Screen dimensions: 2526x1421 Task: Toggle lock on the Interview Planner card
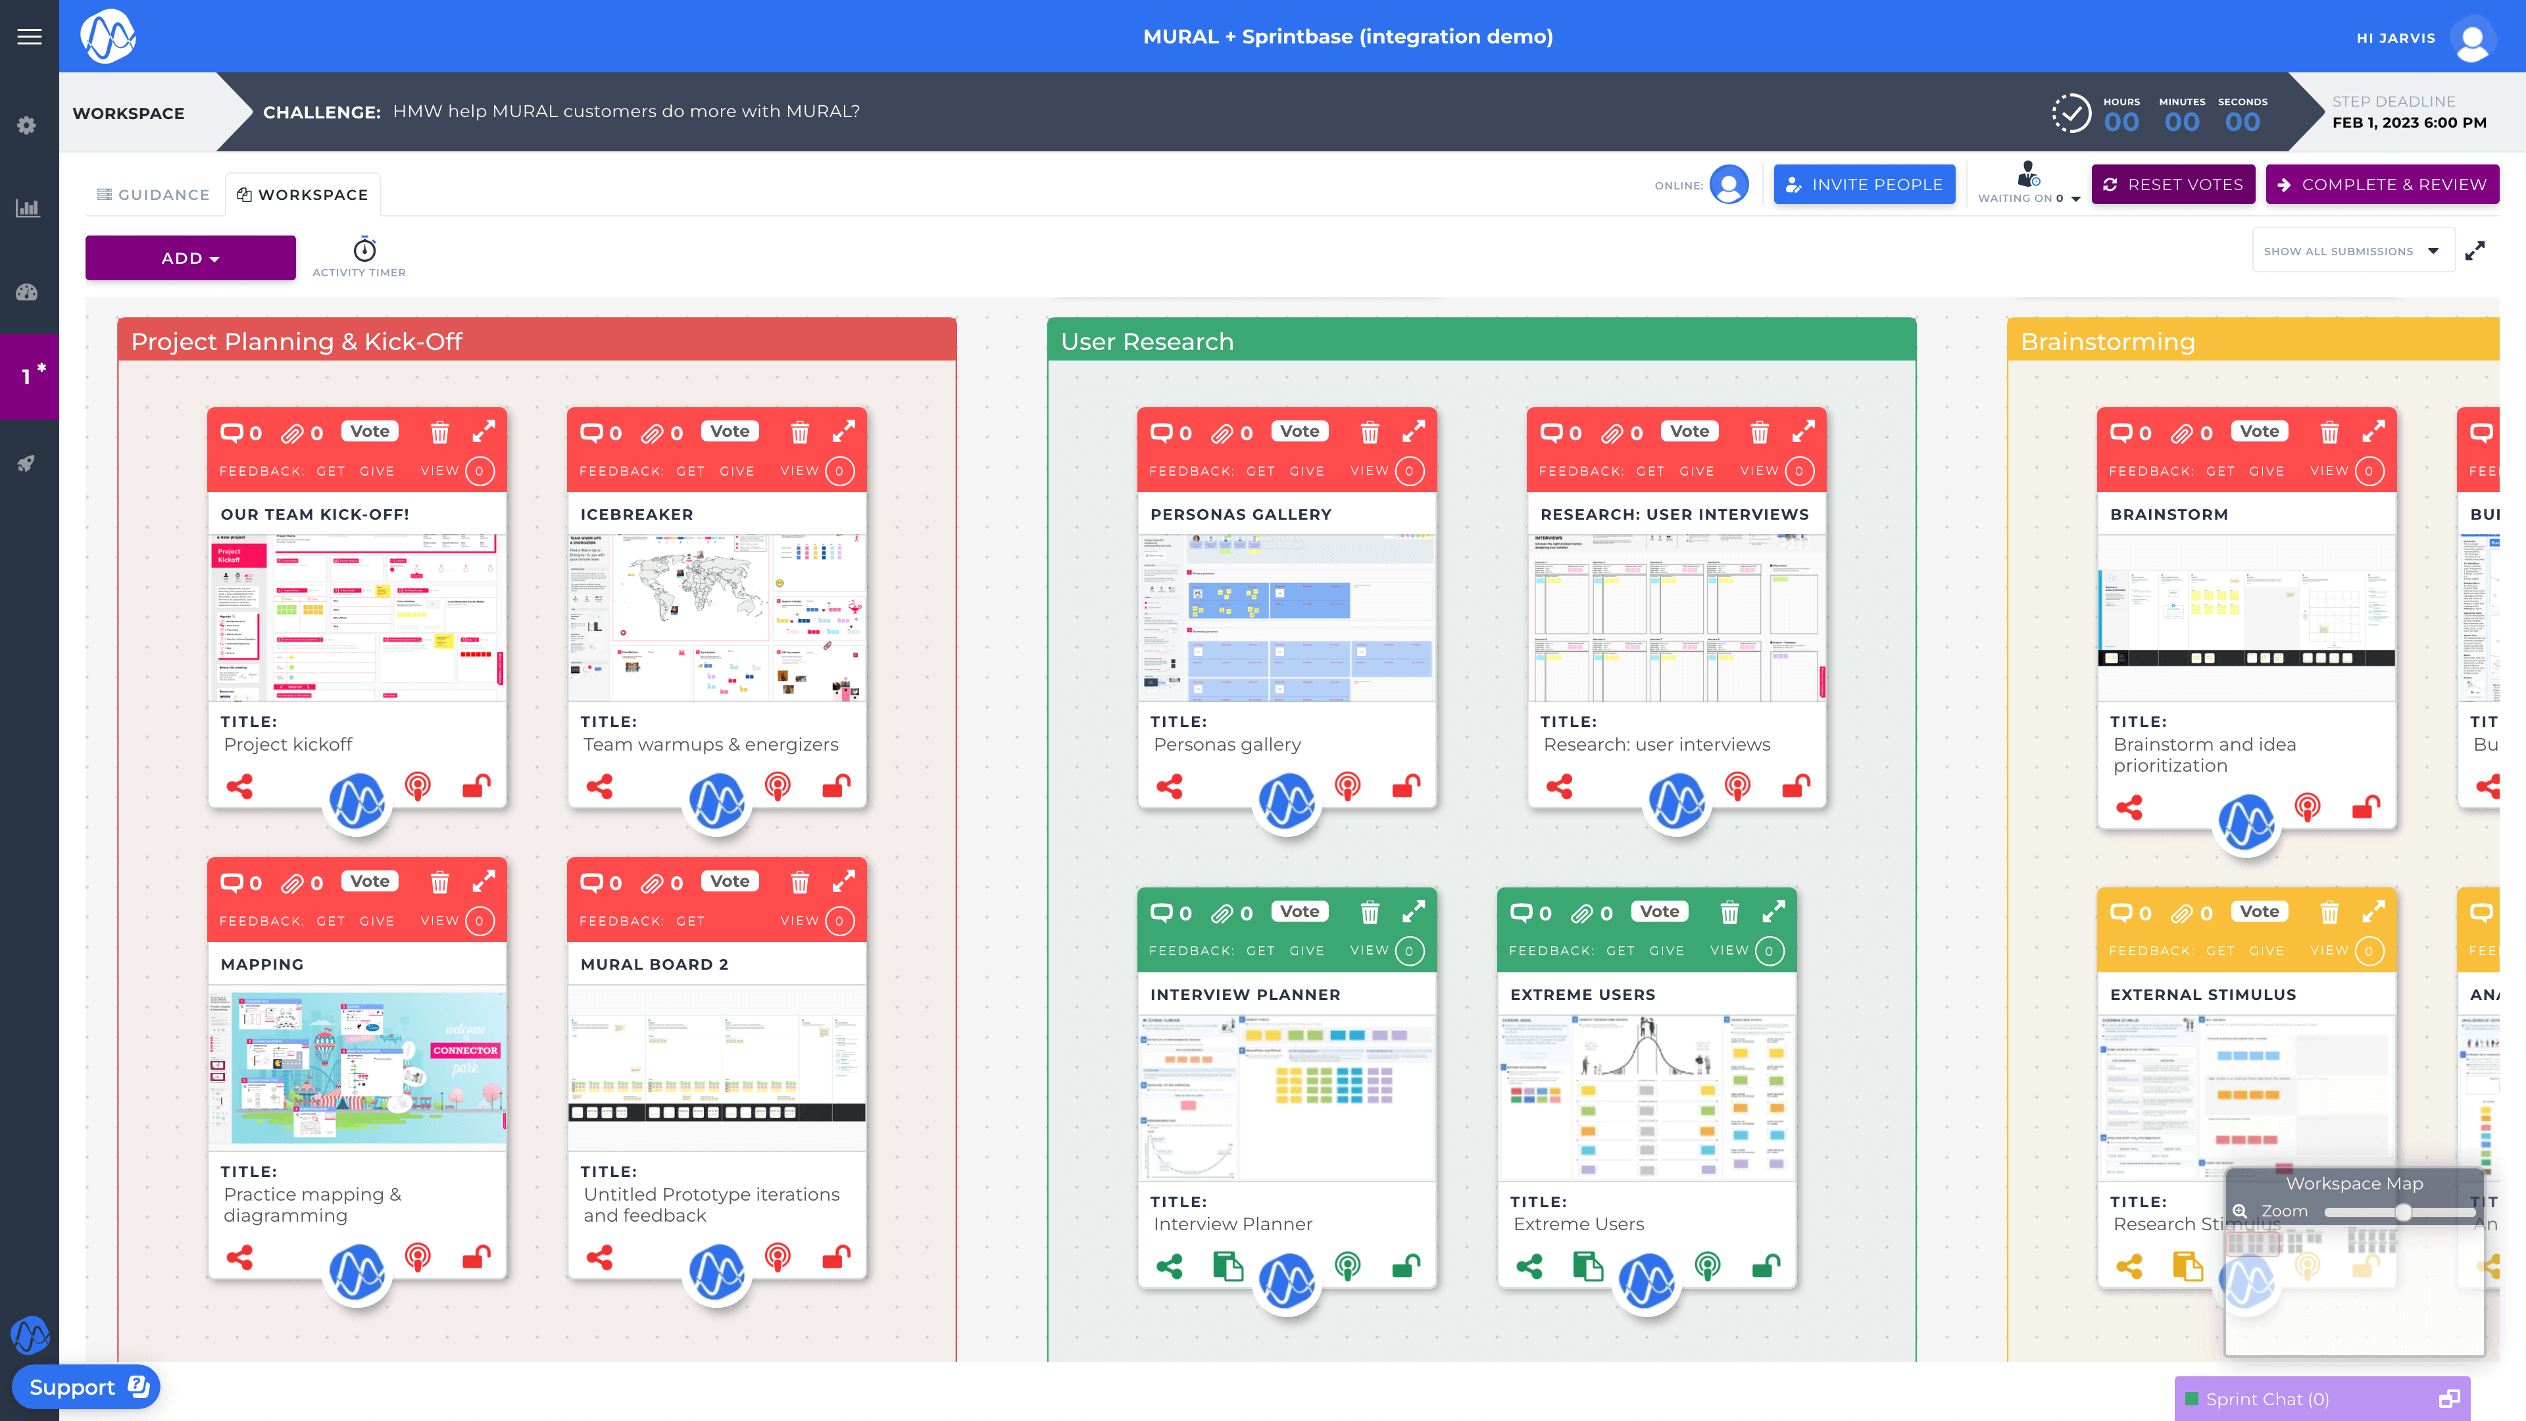(x=1406, y=1266)
